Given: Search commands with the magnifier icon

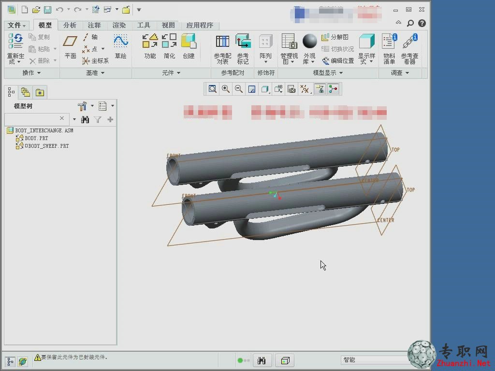Looking at the screenshot, I should click(410, 23).
